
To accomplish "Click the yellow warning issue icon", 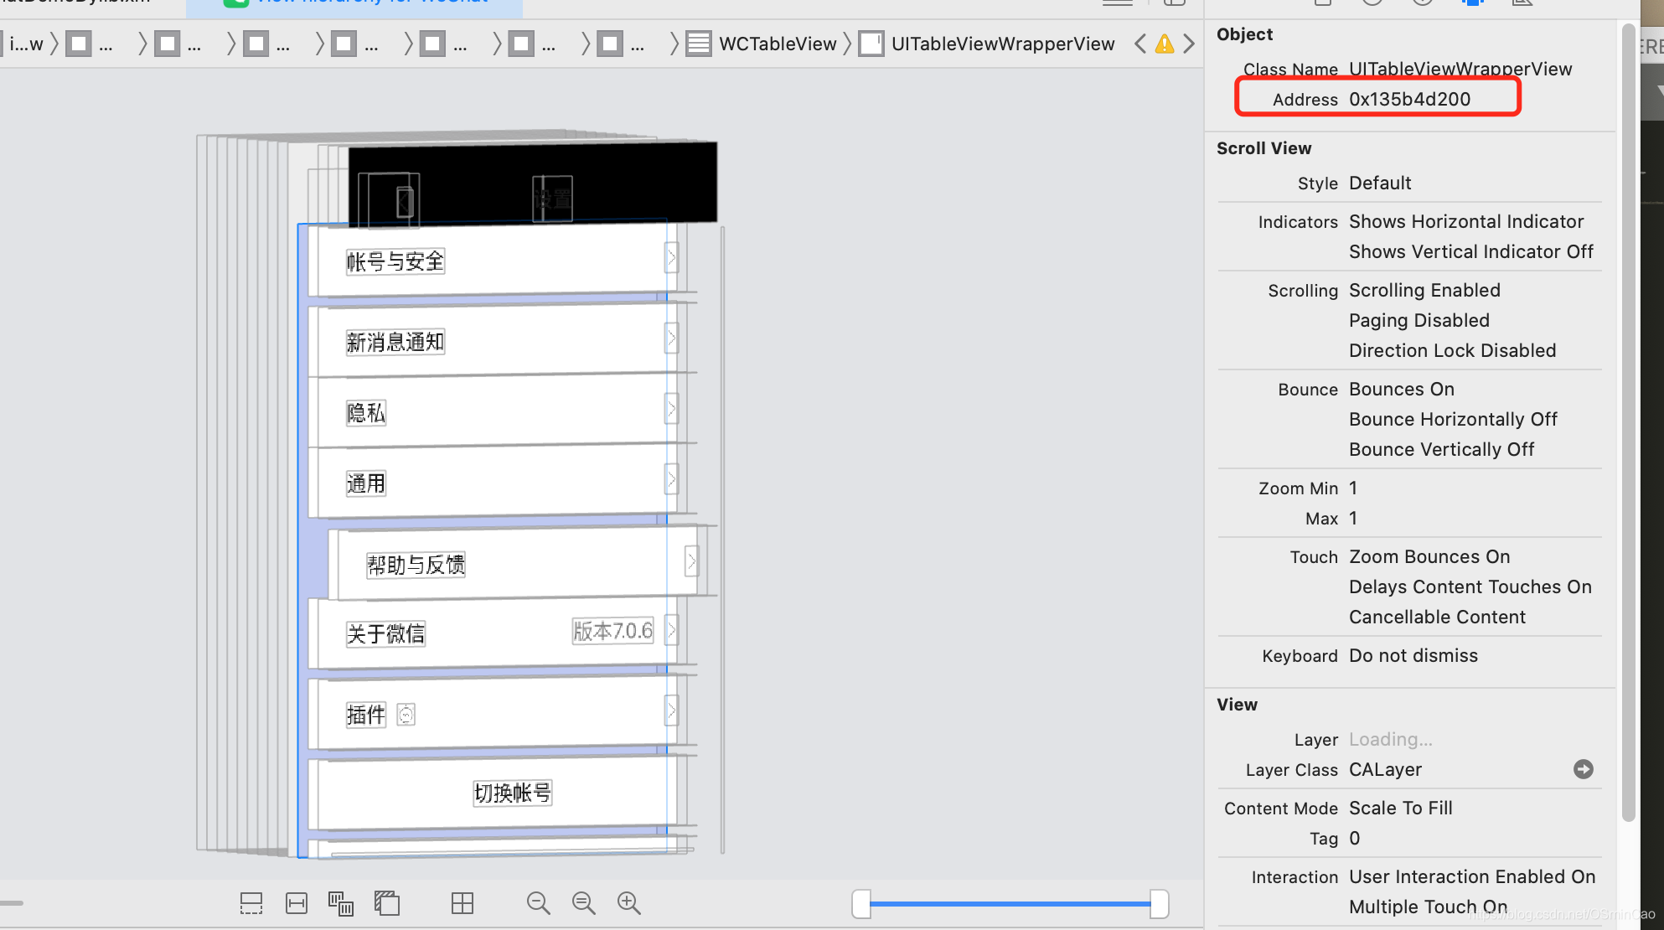I will [x=1164, y=44].
